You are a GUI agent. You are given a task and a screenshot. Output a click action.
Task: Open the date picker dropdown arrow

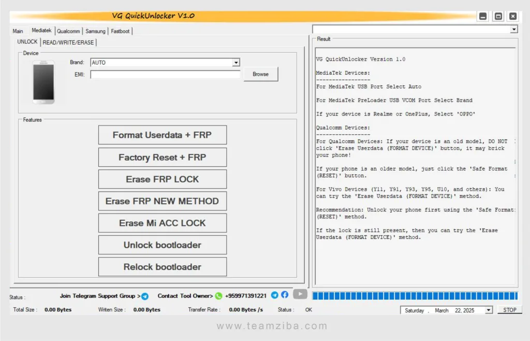(489, 310)
